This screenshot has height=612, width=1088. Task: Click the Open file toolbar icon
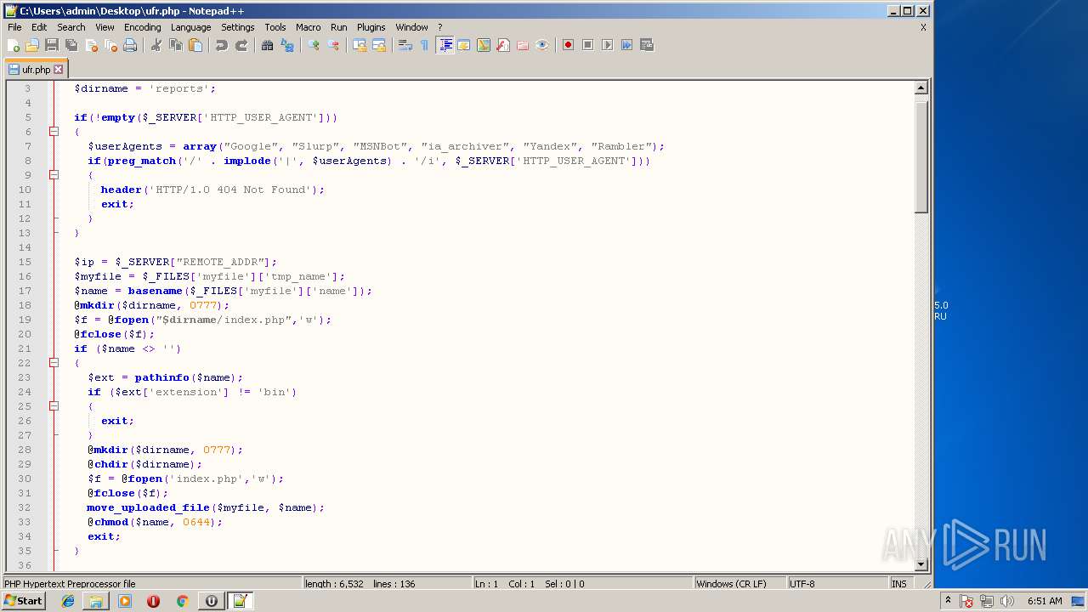point(32,45)
